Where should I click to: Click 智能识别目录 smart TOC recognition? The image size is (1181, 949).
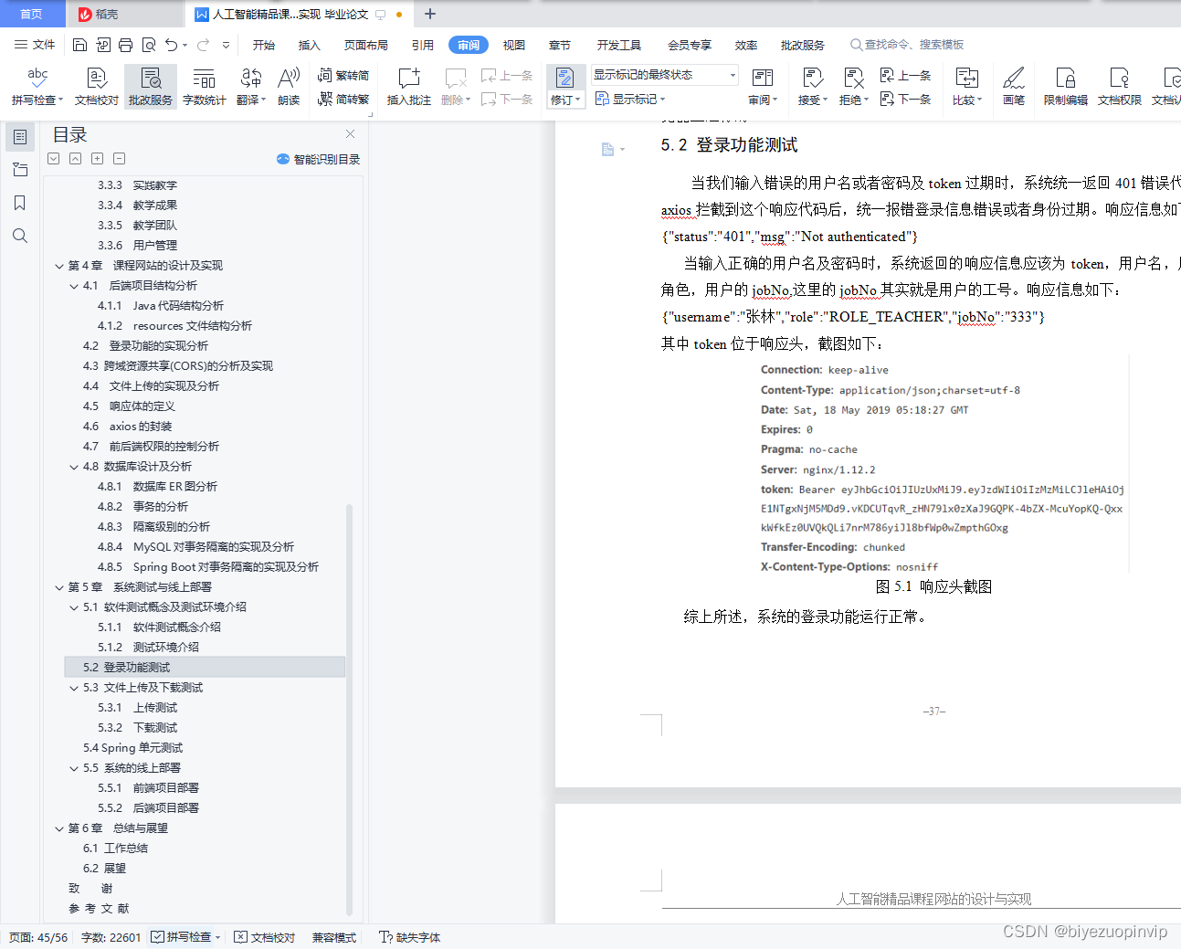point(318,159)
